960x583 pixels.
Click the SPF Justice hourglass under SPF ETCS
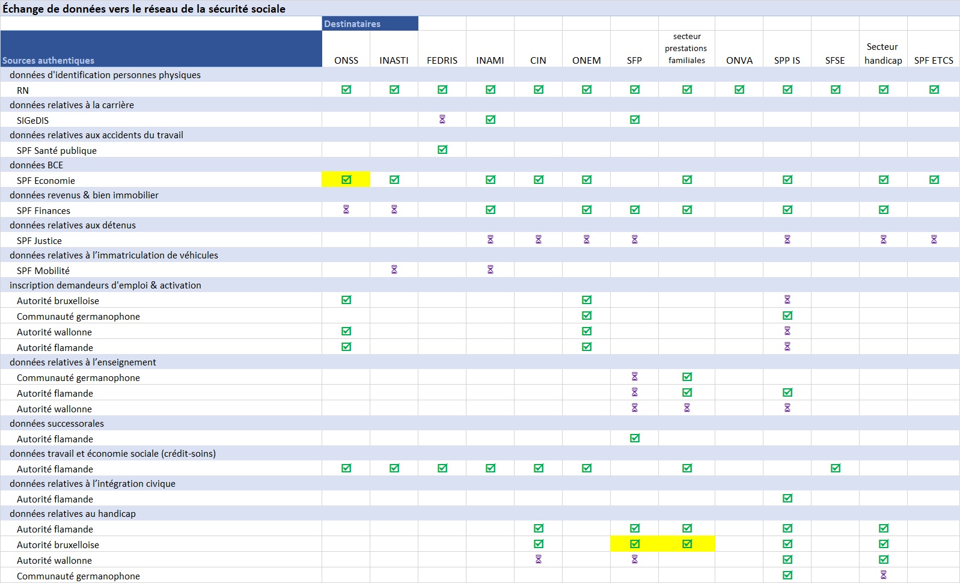934,240
